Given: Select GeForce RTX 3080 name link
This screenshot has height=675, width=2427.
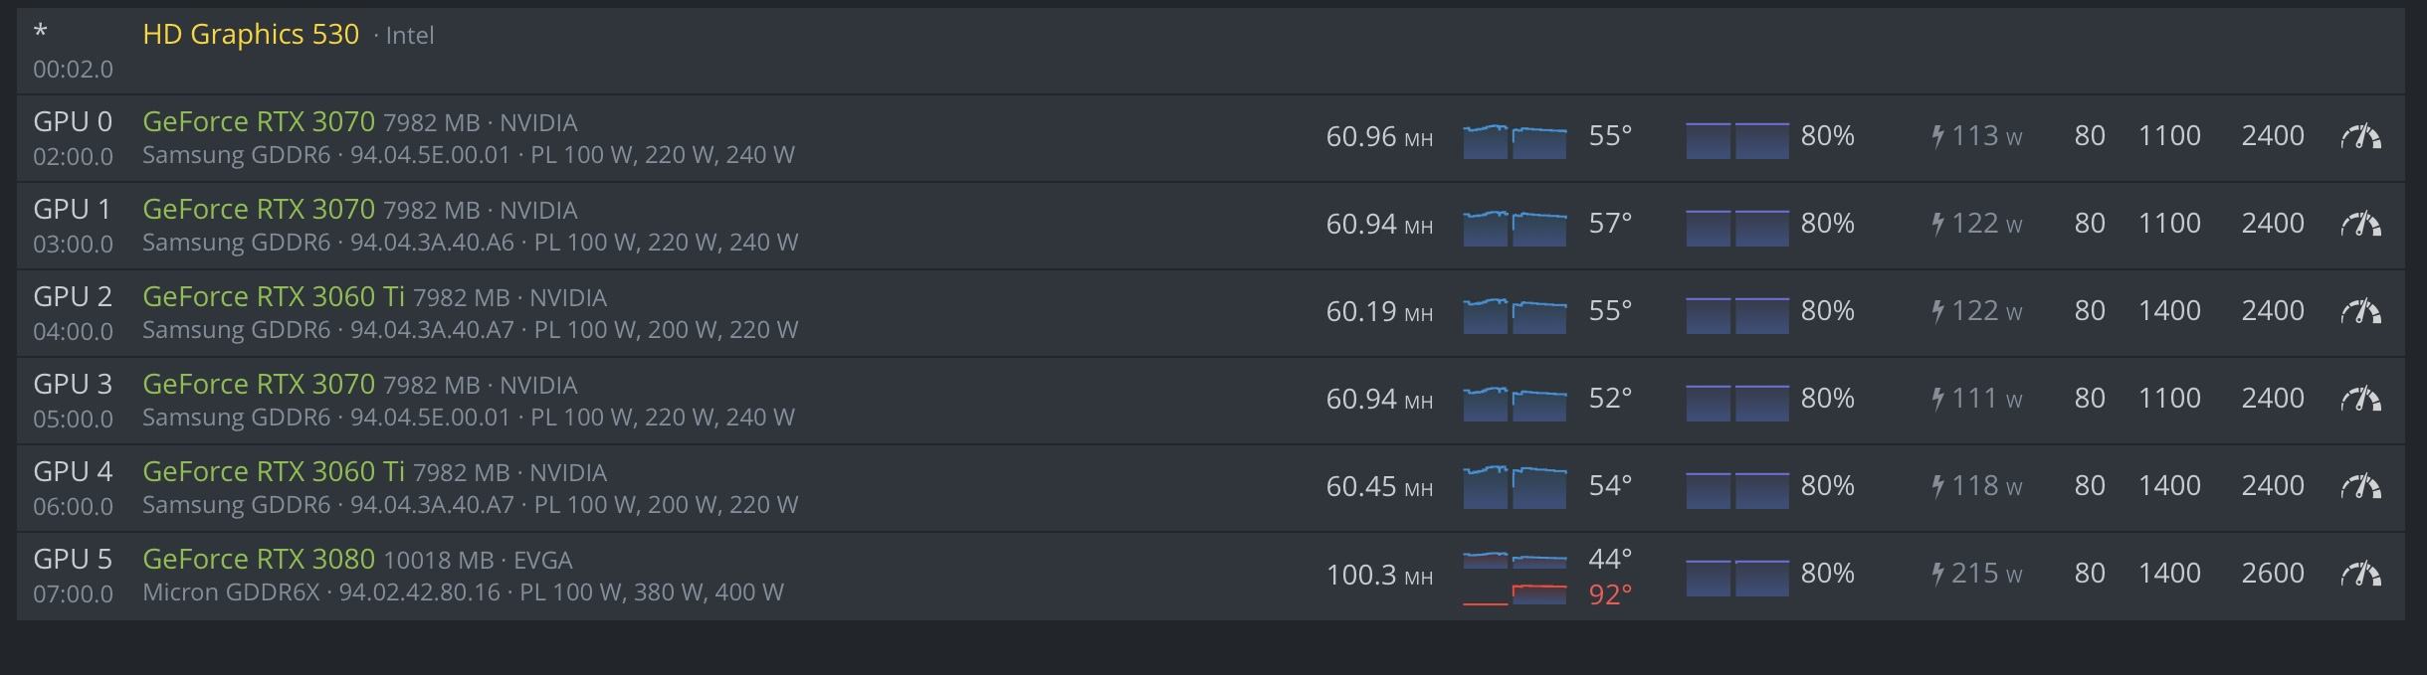Looking at the screenshot, I should [x=259, y=559].
